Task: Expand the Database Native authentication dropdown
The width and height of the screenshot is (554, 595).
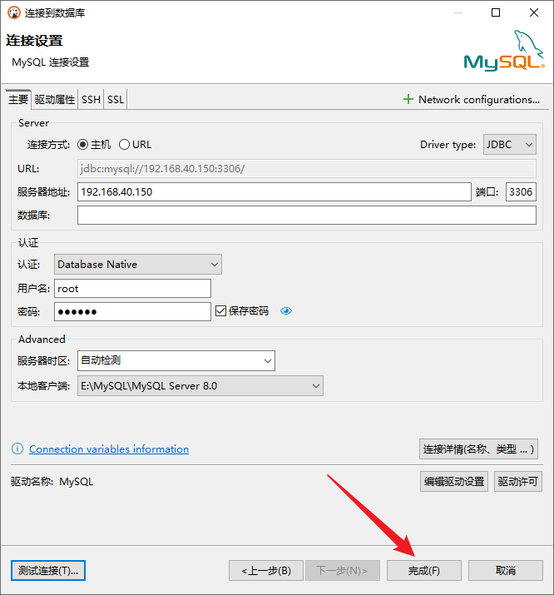Action: click(x=138, y=265)
